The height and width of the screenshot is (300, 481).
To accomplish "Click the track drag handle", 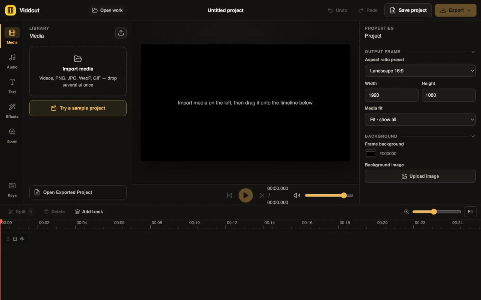I will (8, 239).
